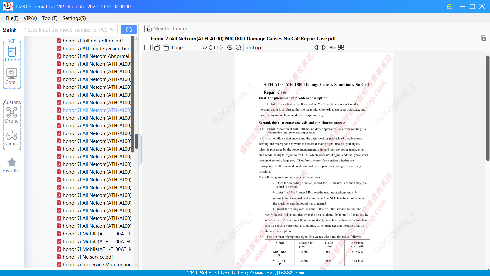Go to the next PDF page
Screen dimensions: 490x276
click(220, 48)
